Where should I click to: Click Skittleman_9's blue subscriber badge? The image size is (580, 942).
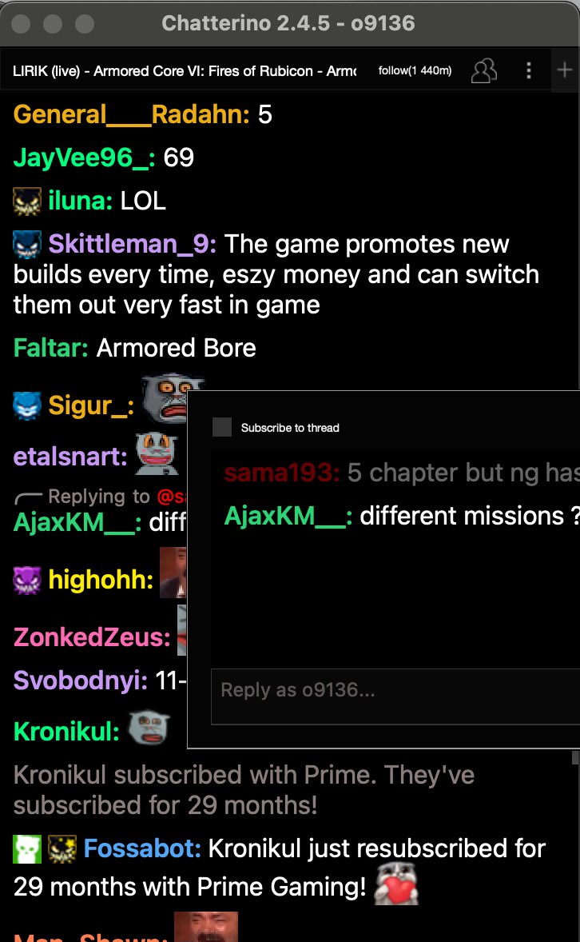point(27,245)
